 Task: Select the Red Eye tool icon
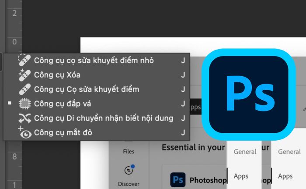pyautogui.click(x=25, y=133)
